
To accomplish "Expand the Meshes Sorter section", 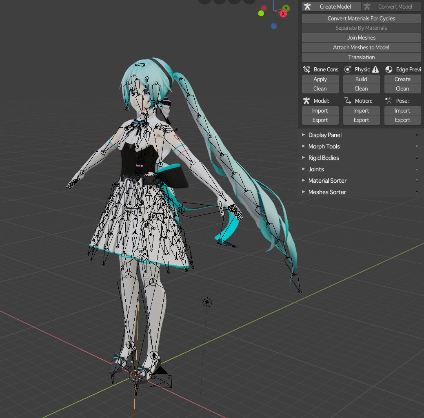I will (x=327, y=192).
